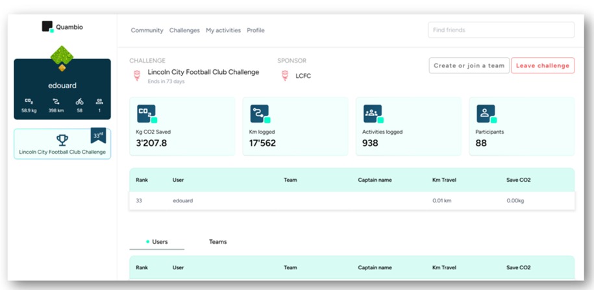Image resolution: width=594 pixels, height=290 pixels.
Task: Open My activities in navigation
Action: coord(223,30)
